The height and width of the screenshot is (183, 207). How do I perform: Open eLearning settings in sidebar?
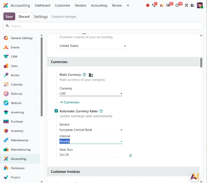click(20, 112)
